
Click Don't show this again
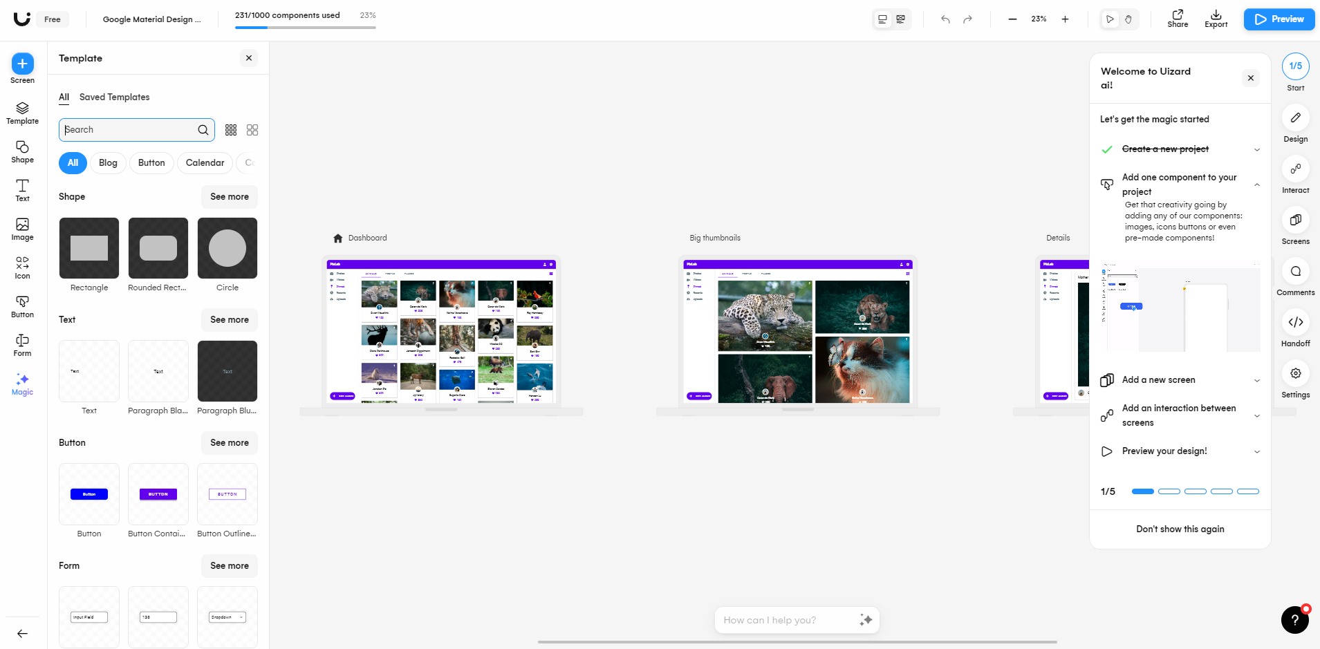[1180, 529]
